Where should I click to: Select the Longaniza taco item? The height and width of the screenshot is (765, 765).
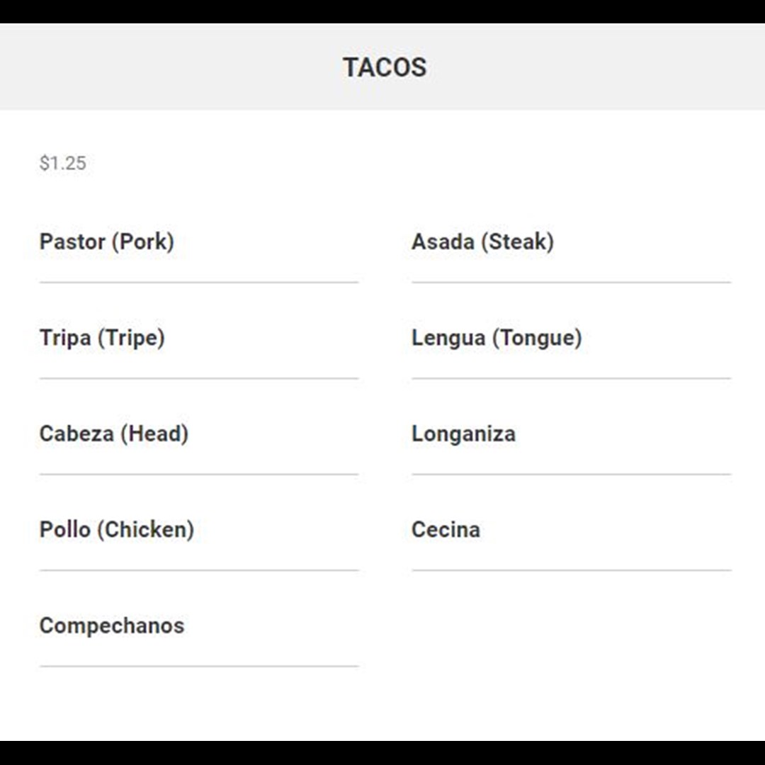click(x=463, y=433)
